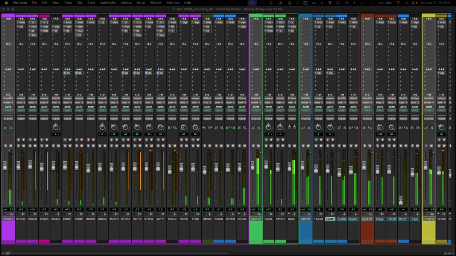Click the red folder icon on KysFldr
This screenshot has height=256, width=456.
[370, 214]
